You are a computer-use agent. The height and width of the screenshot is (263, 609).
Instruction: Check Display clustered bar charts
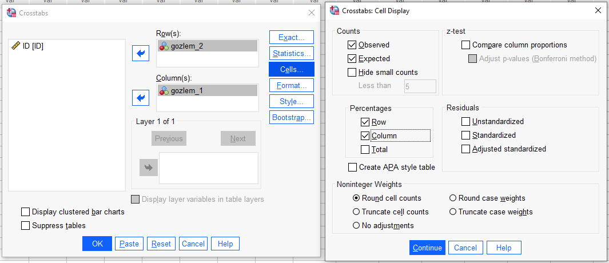tap(25, 212)
